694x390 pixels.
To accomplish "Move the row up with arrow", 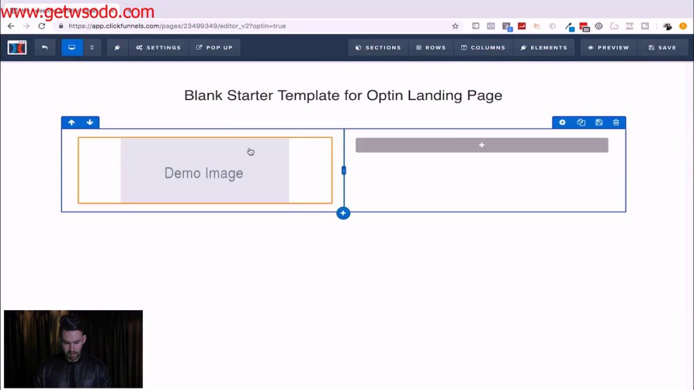I will 71,122.
